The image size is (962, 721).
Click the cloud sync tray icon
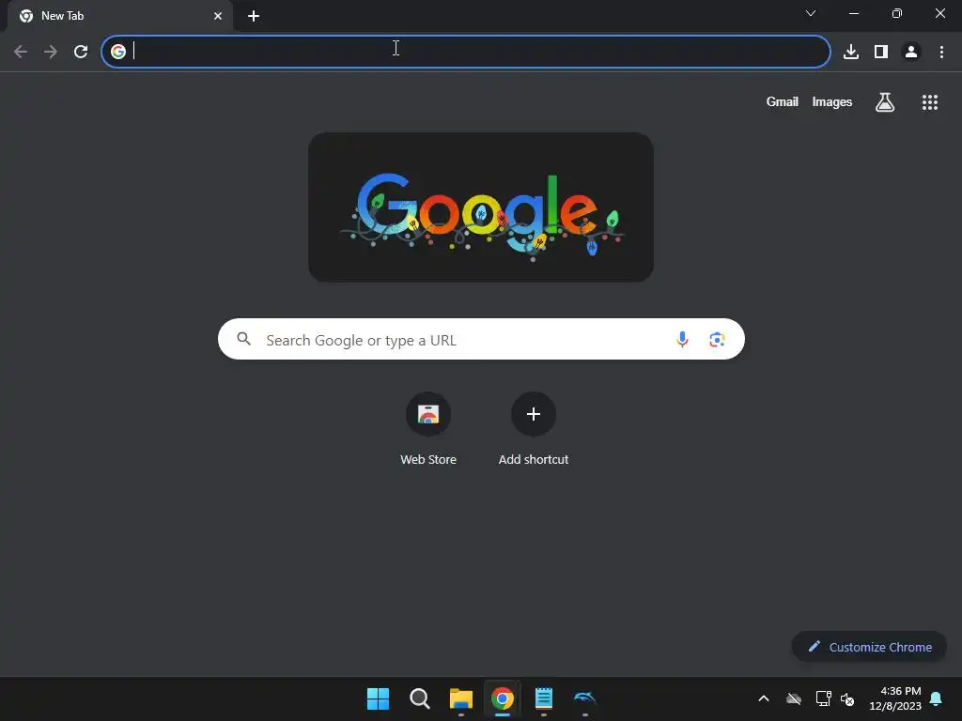click(794, 698)
